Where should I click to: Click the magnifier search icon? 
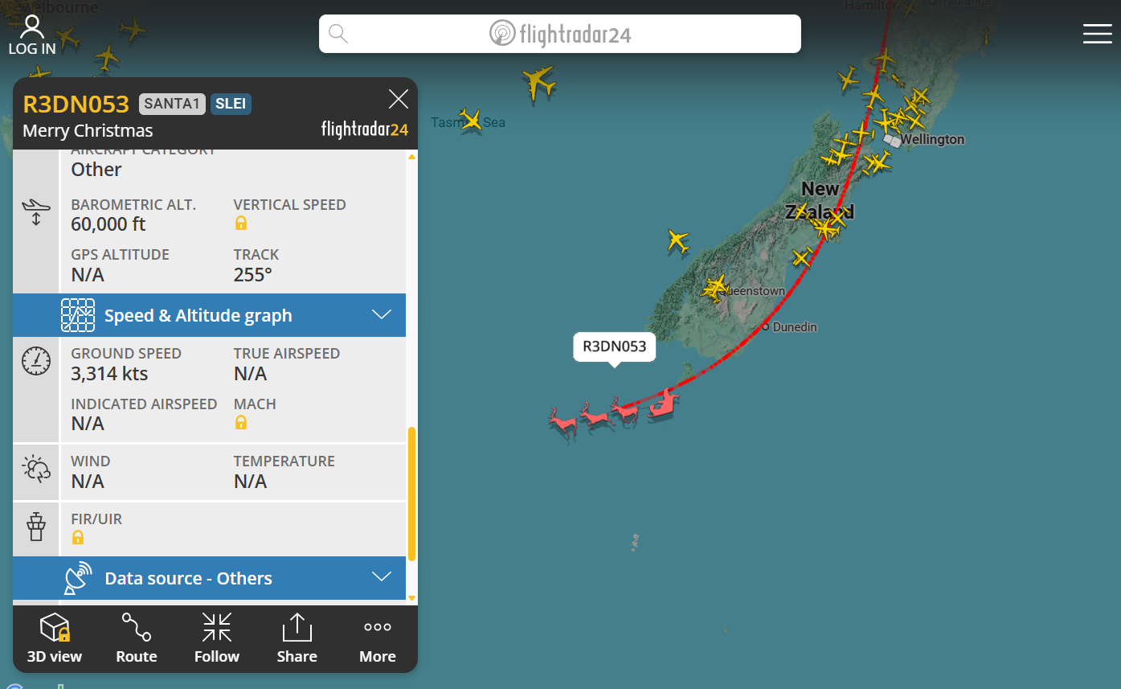[x=338, y=34]
